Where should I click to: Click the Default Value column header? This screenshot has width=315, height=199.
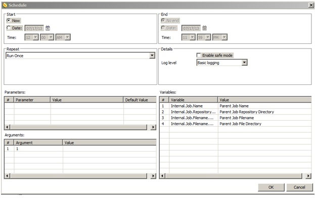pyautogui.click(x=140, y=99)
